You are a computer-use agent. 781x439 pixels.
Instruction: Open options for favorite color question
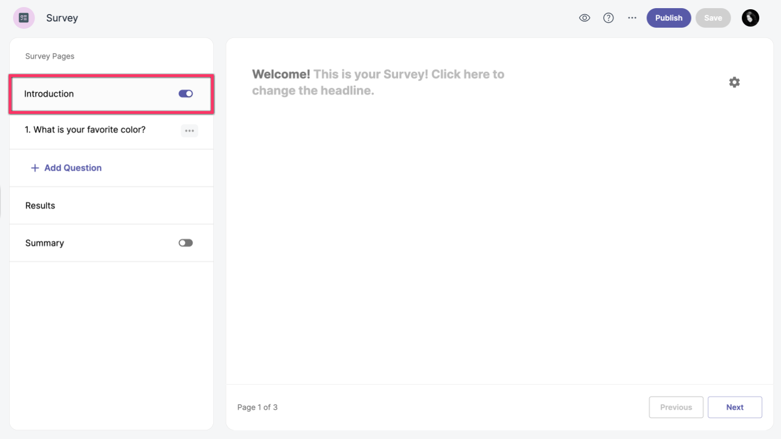[189, 131]
